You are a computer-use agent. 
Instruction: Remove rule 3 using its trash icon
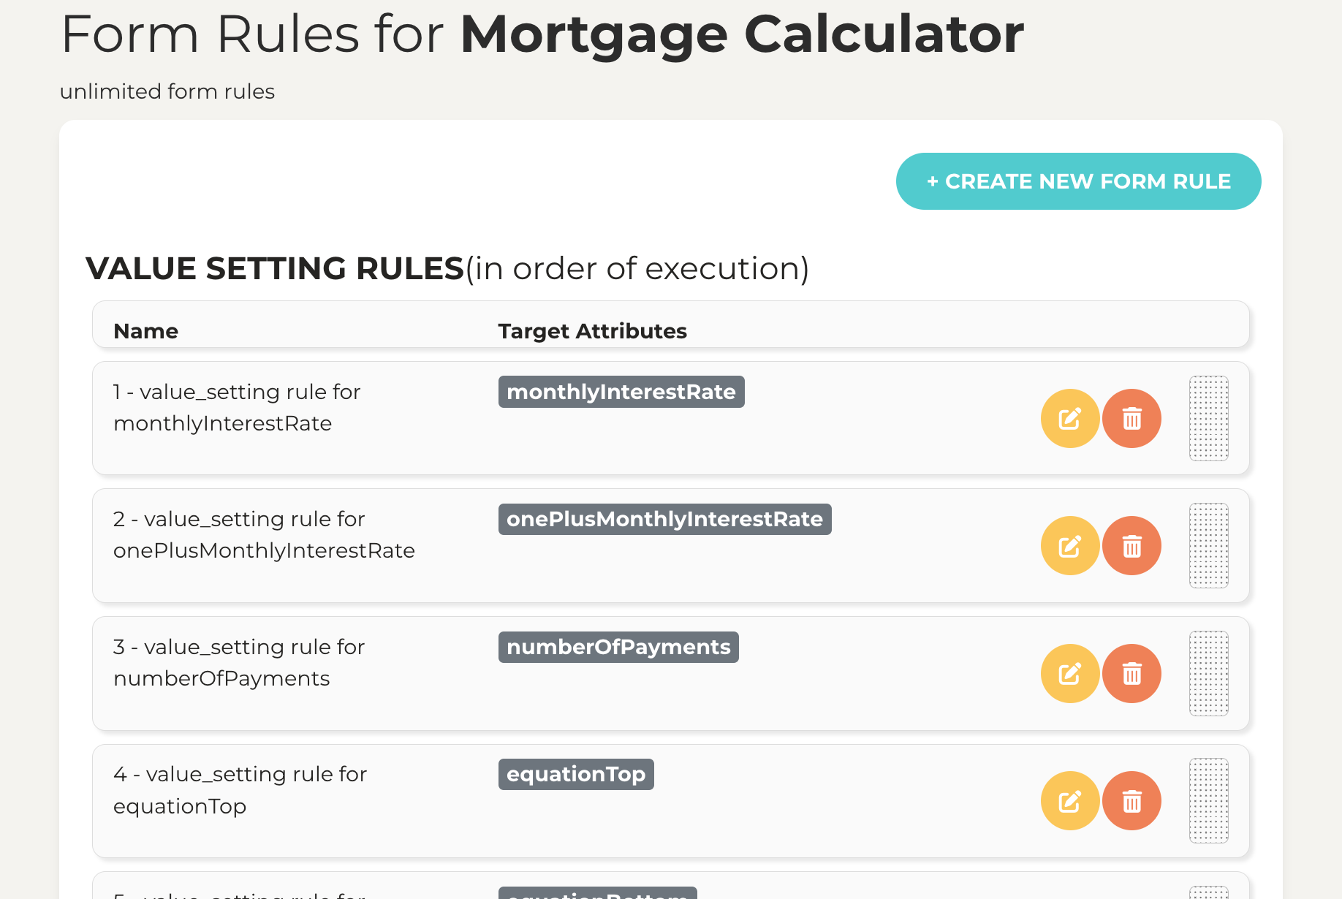click(1132, 673)
